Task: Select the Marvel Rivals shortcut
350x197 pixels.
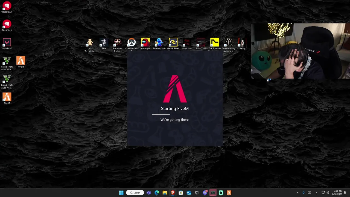Action: click(173, 44)
